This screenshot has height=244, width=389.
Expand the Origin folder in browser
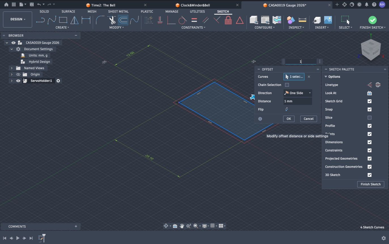coord(12,74)
